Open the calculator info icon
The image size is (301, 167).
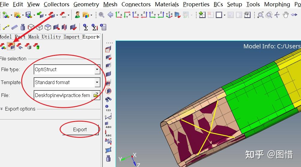click(x=103, y=27)
